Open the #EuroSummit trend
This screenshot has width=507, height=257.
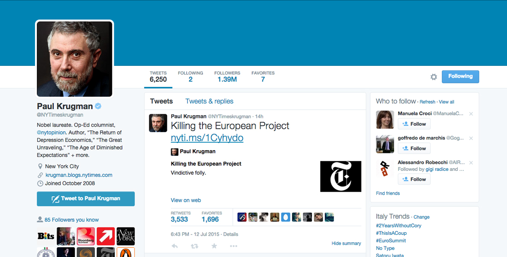point(390,240)
